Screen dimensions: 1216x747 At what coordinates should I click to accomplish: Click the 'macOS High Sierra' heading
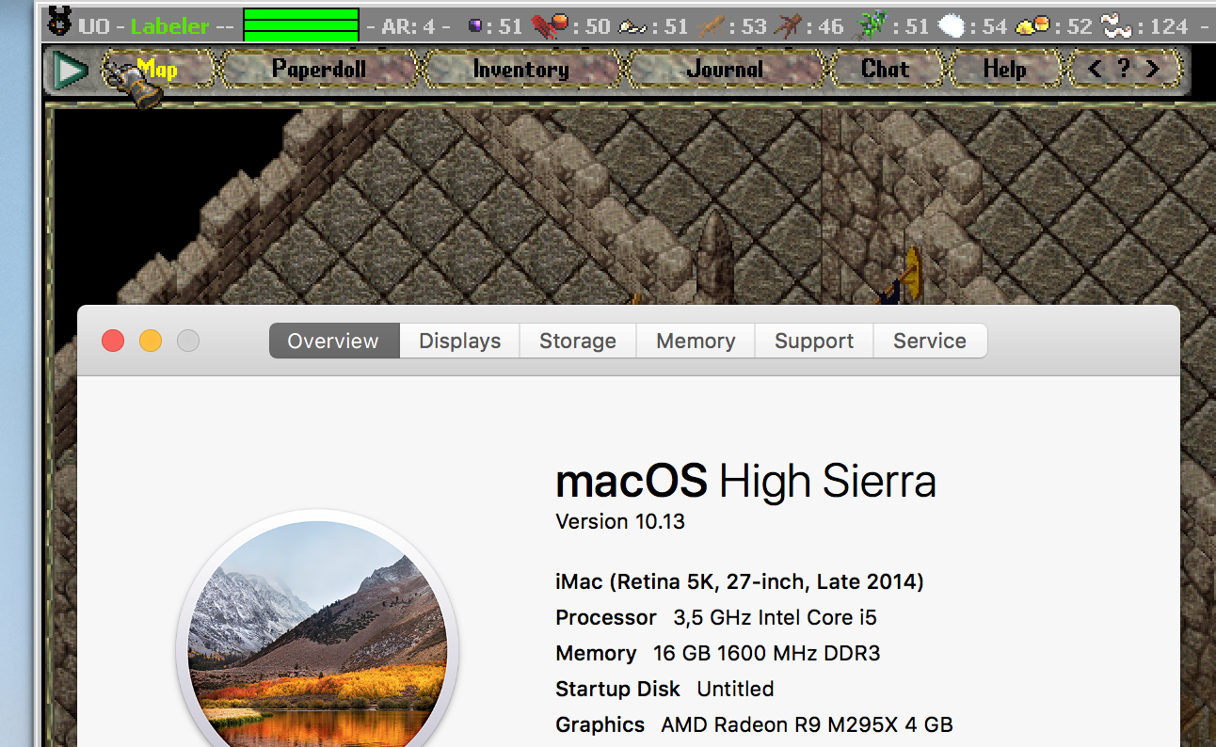745,482
